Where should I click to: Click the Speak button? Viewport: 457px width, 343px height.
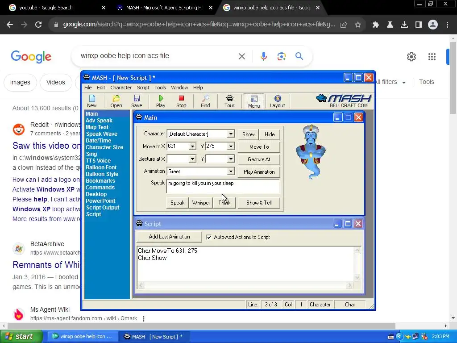(177, 202)
